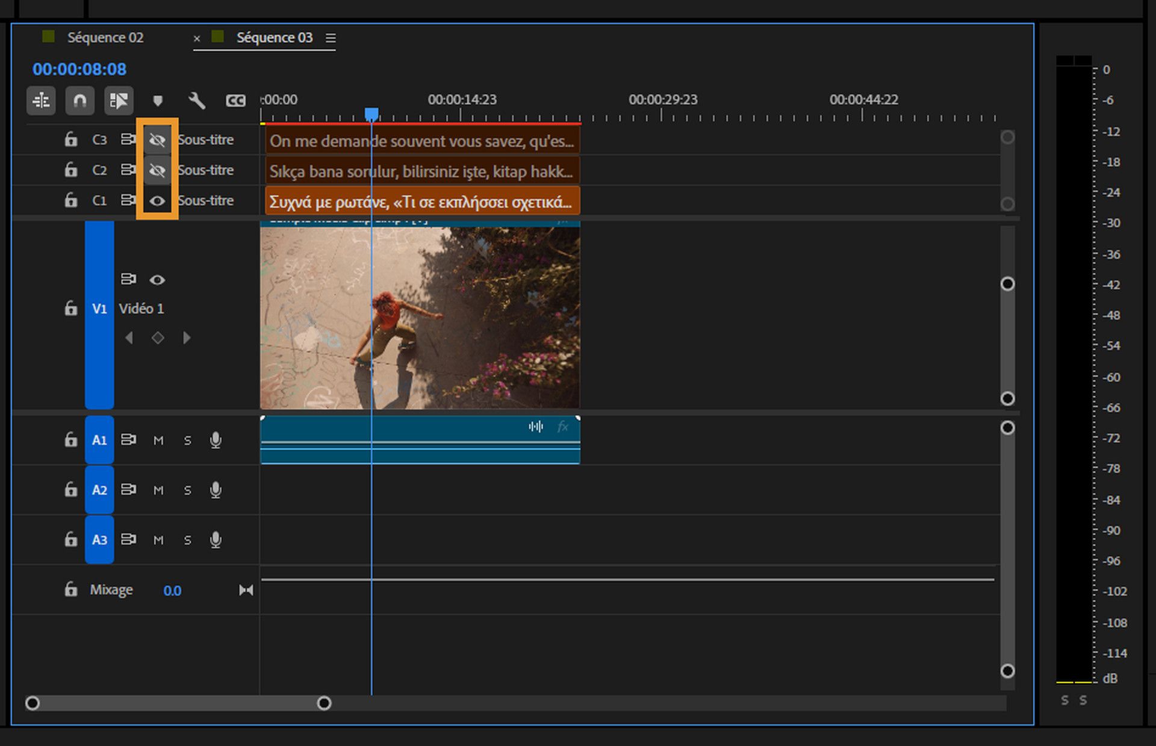1156x746 pixels.
Task: Click the Mixage track gain value
Action: click(172, 590)
